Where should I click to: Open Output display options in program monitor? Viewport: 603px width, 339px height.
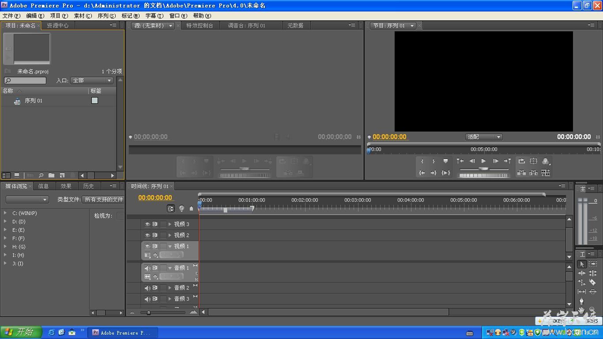[x=546, y=161]
